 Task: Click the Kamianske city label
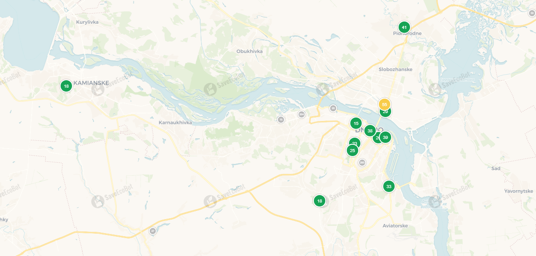(x=91, y=82)
